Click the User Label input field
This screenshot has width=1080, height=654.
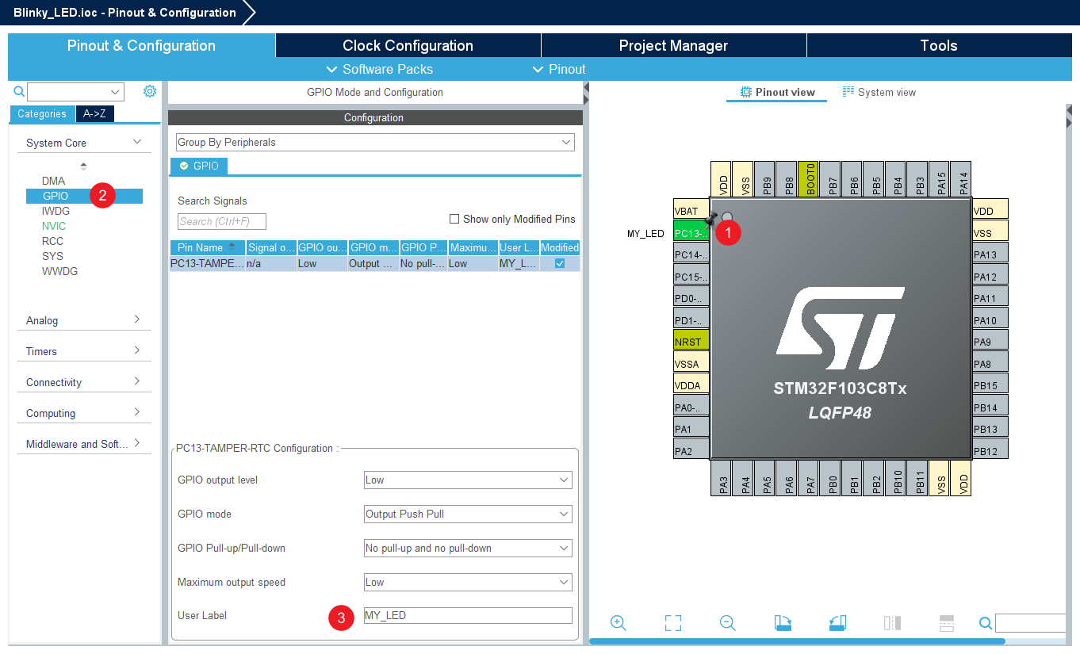[467, 615]
